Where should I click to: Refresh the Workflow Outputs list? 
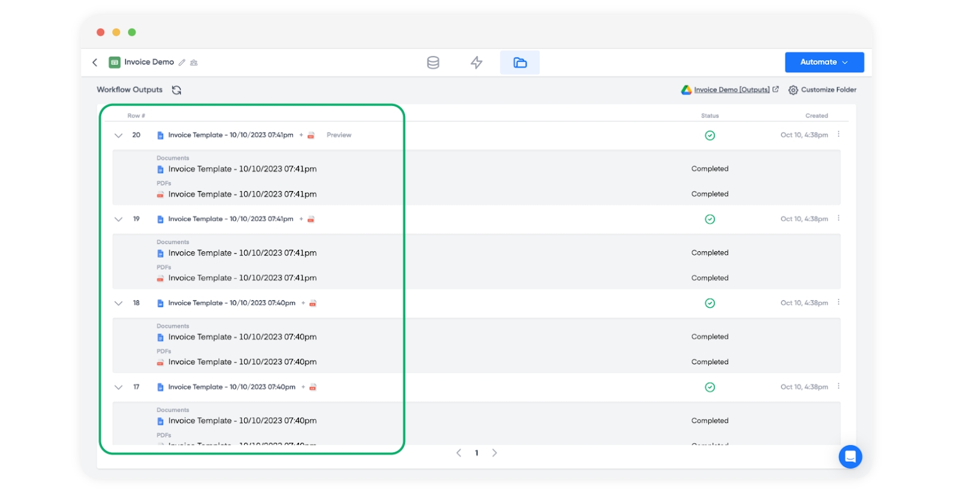pos(177,90)
